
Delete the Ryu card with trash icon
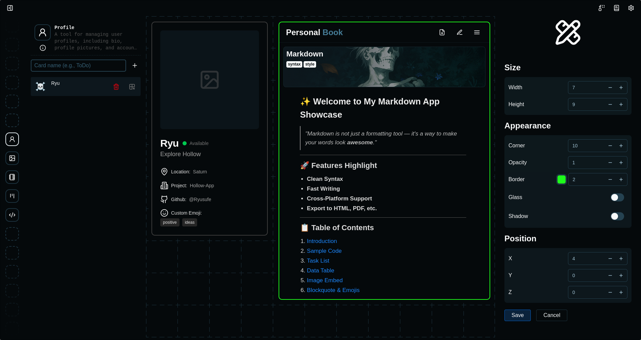[x=116, y=87]
